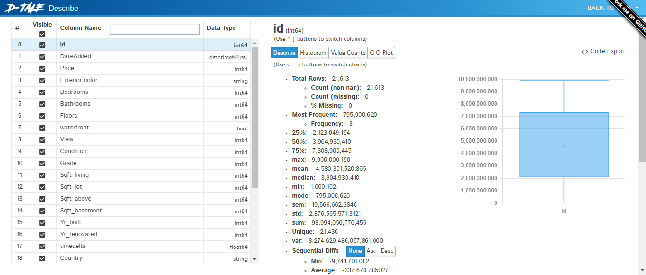The height and width of the screenshot is (275, 646).
Task: Select the Price row name
Action: [67, 68]
